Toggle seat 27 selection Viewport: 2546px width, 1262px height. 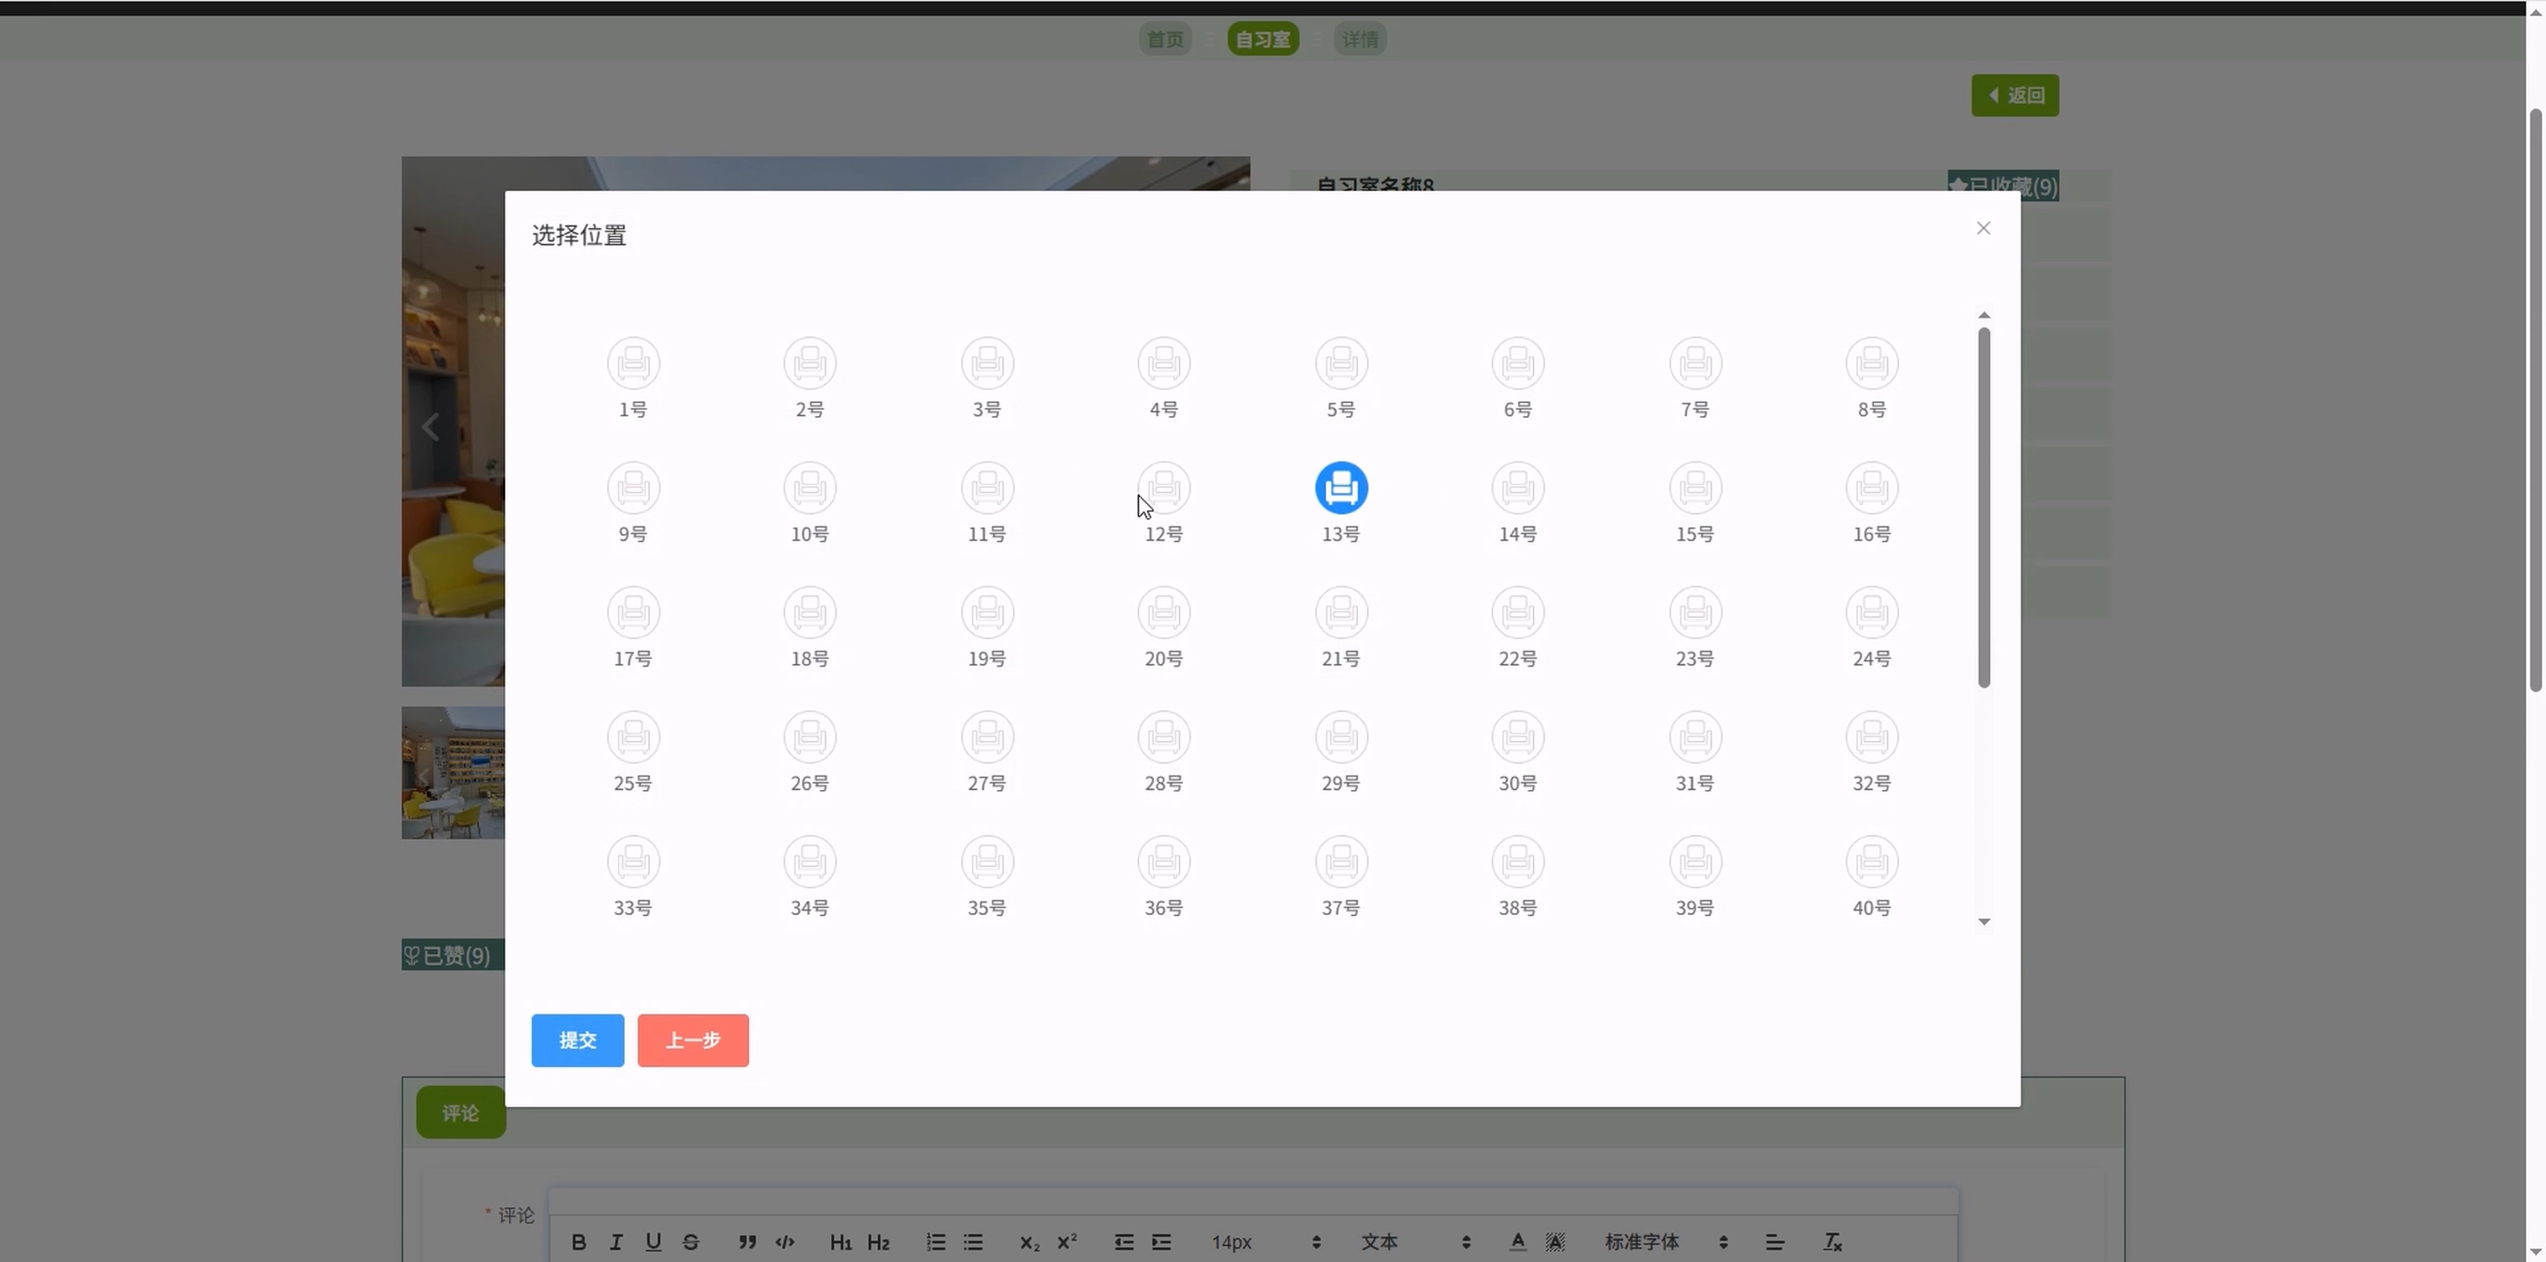(x=986, y=737)
